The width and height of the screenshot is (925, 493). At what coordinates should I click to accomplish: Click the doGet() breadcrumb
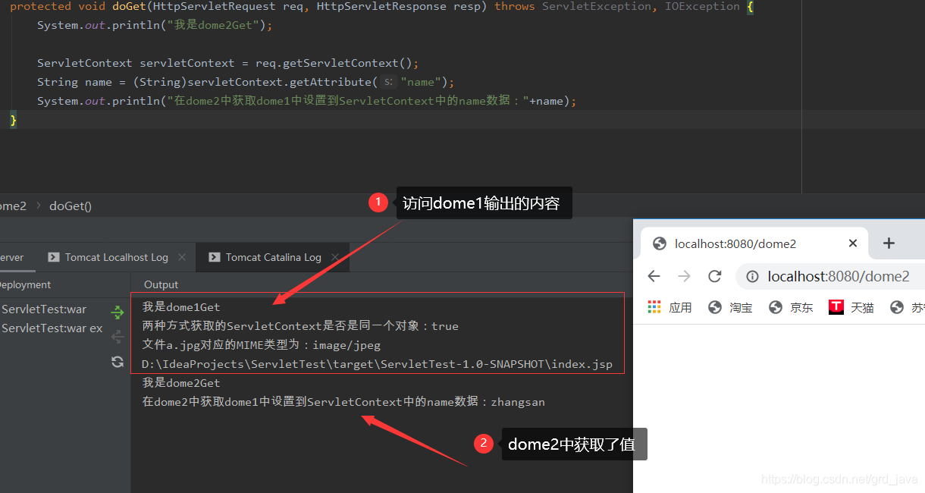click(71, 206)
